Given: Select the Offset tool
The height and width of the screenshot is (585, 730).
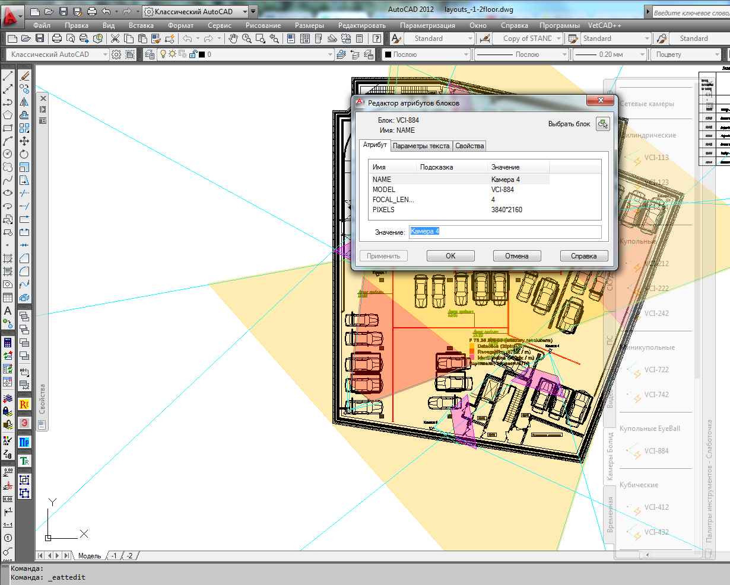Looking at the screenshot, I should (x=24, y=115).
